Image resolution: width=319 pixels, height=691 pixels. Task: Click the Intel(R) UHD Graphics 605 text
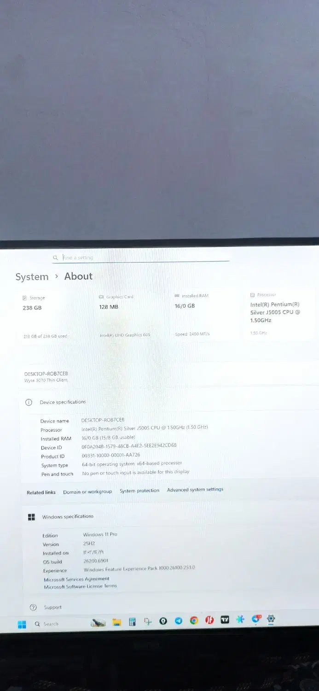pos(125,335)
